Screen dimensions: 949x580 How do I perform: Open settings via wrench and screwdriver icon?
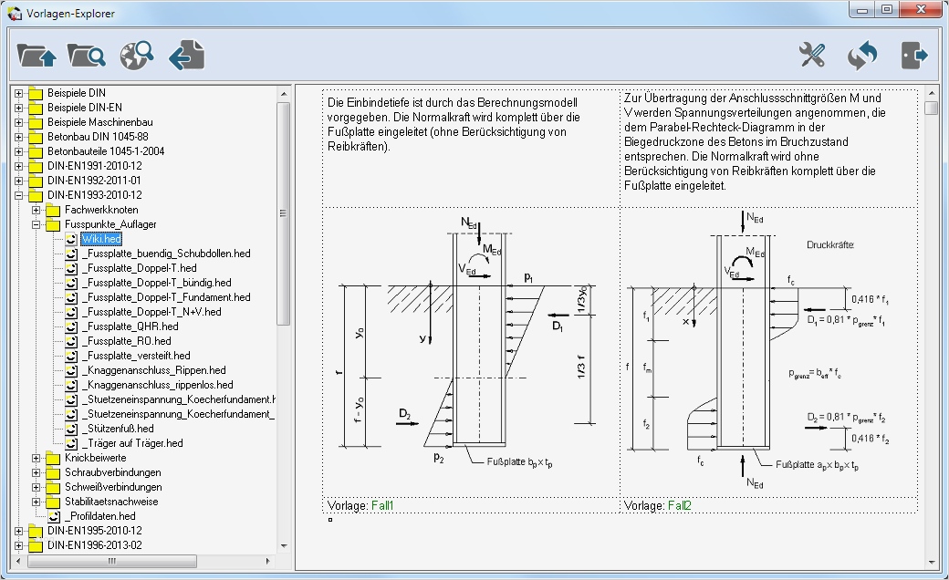pos(811,56)
